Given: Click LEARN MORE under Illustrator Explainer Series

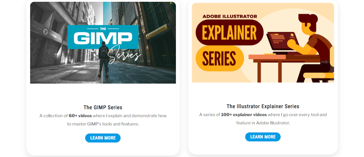Looking at the screenshot, I should (x=263, y=137).
